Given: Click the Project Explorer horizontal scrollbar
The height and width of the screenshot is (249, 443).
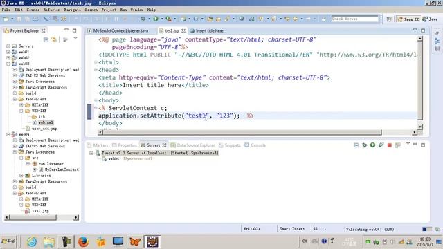Looking at the screenshot, I should coord(33,217).
